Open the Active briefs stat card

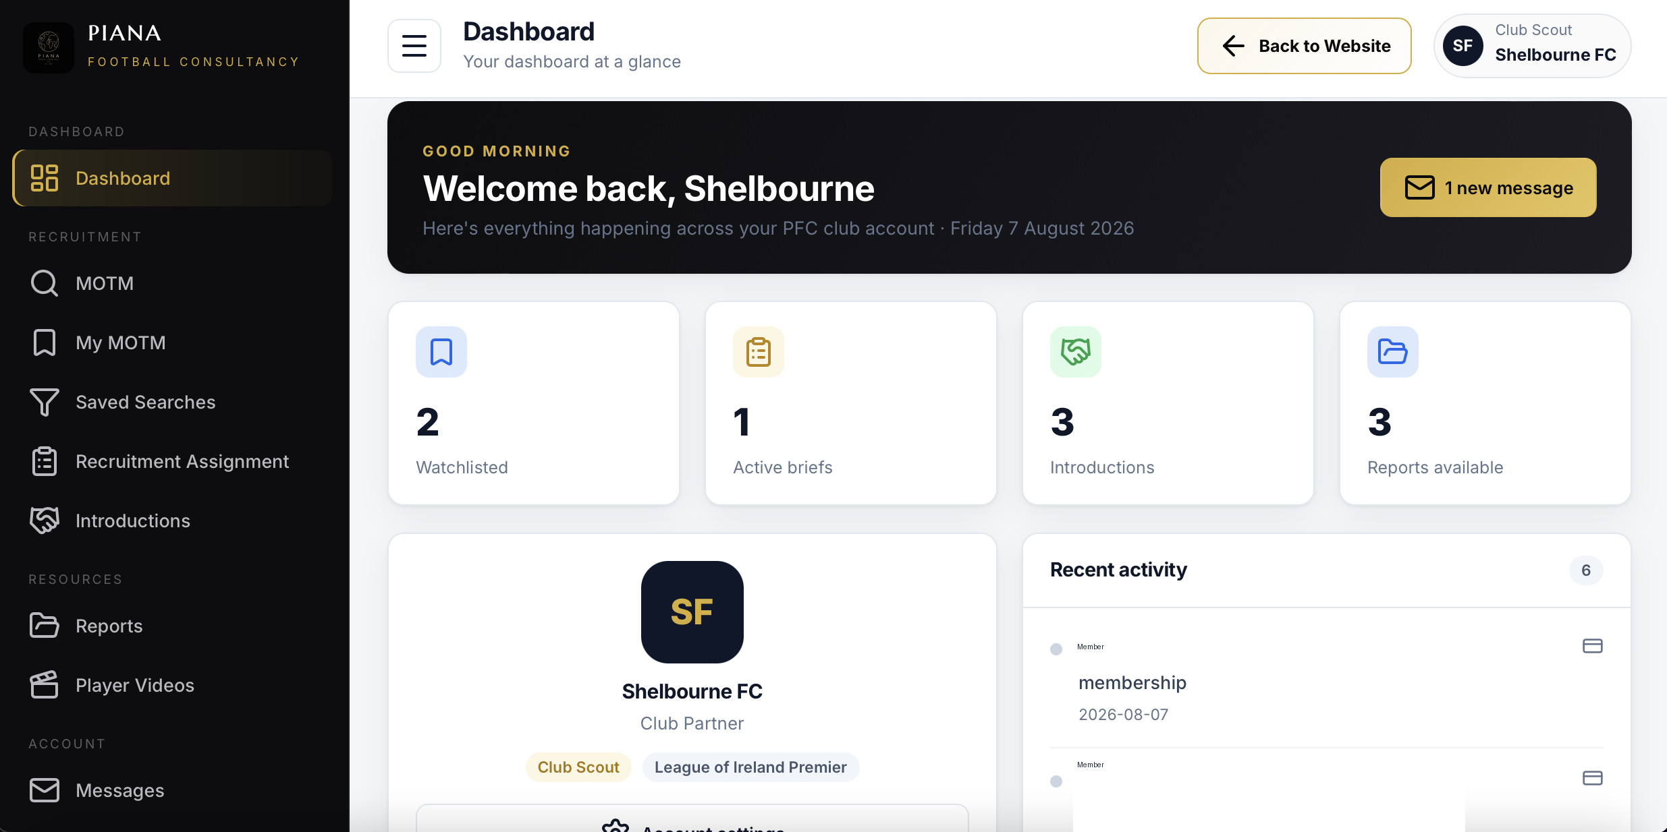click(851, 403)
